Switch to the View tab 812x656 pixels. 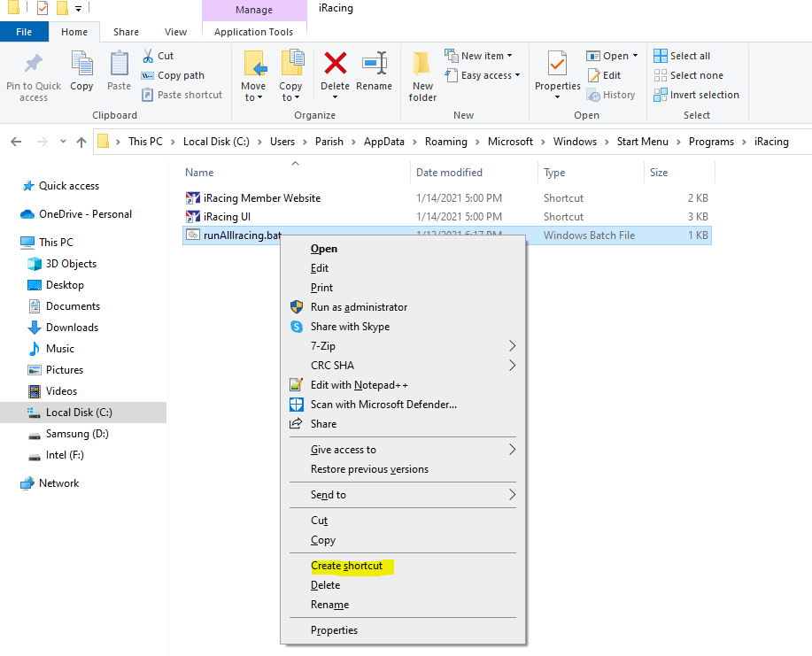[x=175, y=32]
